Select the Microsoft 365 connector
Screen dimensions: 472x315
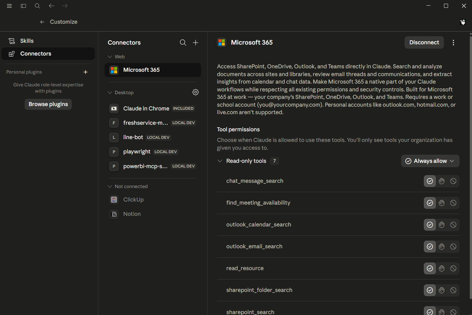[153, 70]
